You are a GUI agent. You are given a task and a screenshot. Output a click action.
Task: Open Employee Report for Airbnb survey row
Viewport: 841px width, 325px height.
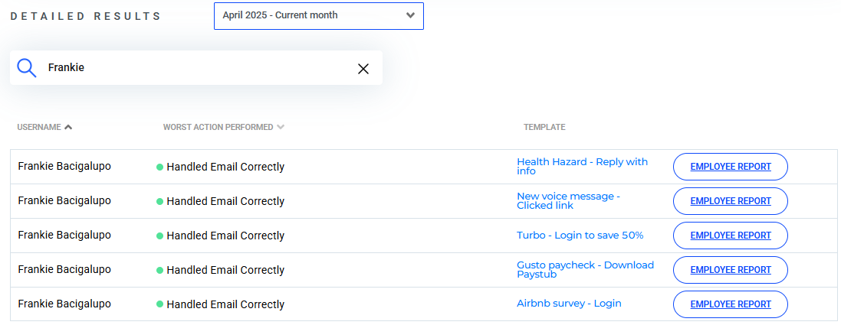[731, 304]
